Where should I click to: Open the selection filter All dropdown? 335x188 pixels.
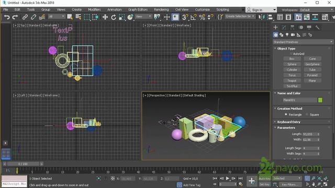56,16
